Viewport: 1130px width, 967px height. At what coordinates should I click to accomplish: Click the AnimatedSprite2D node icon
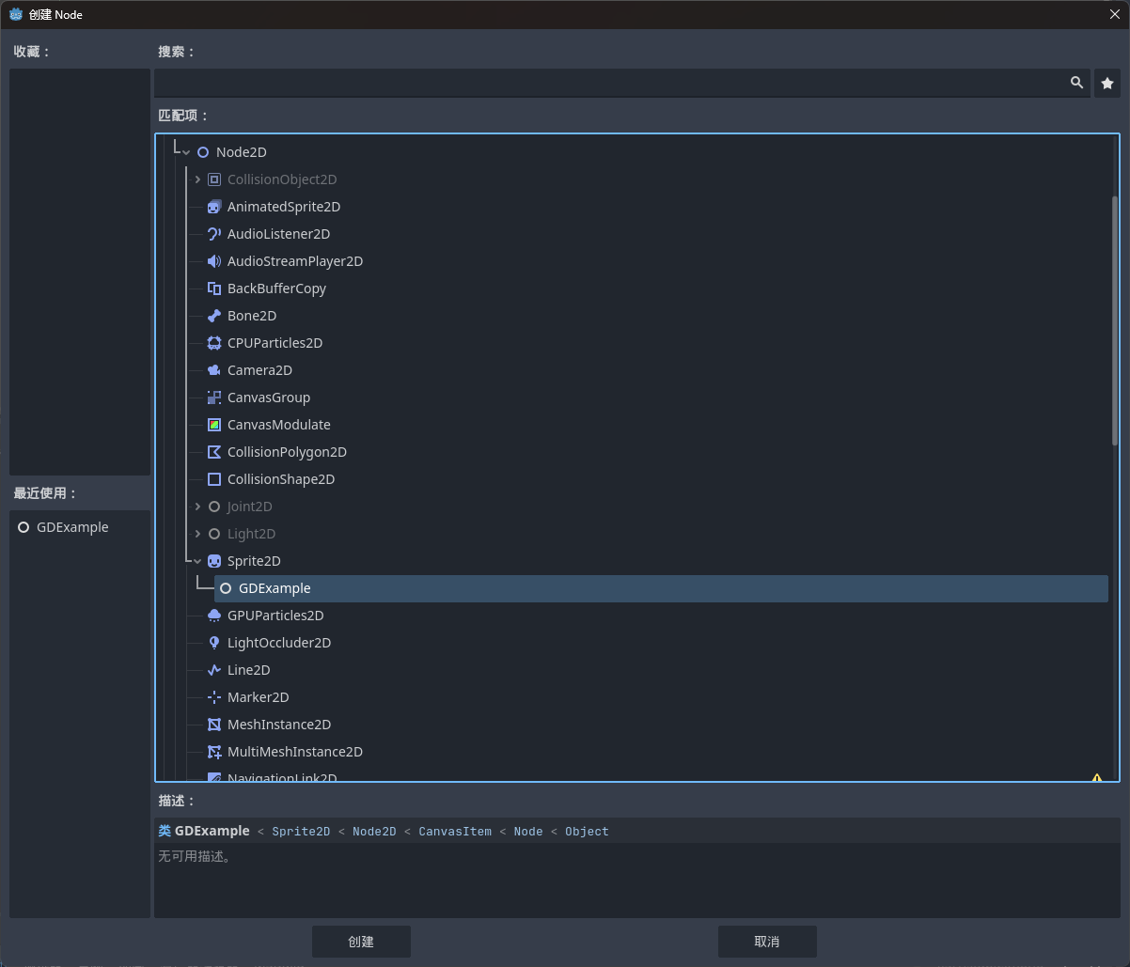tap(214, 207)
